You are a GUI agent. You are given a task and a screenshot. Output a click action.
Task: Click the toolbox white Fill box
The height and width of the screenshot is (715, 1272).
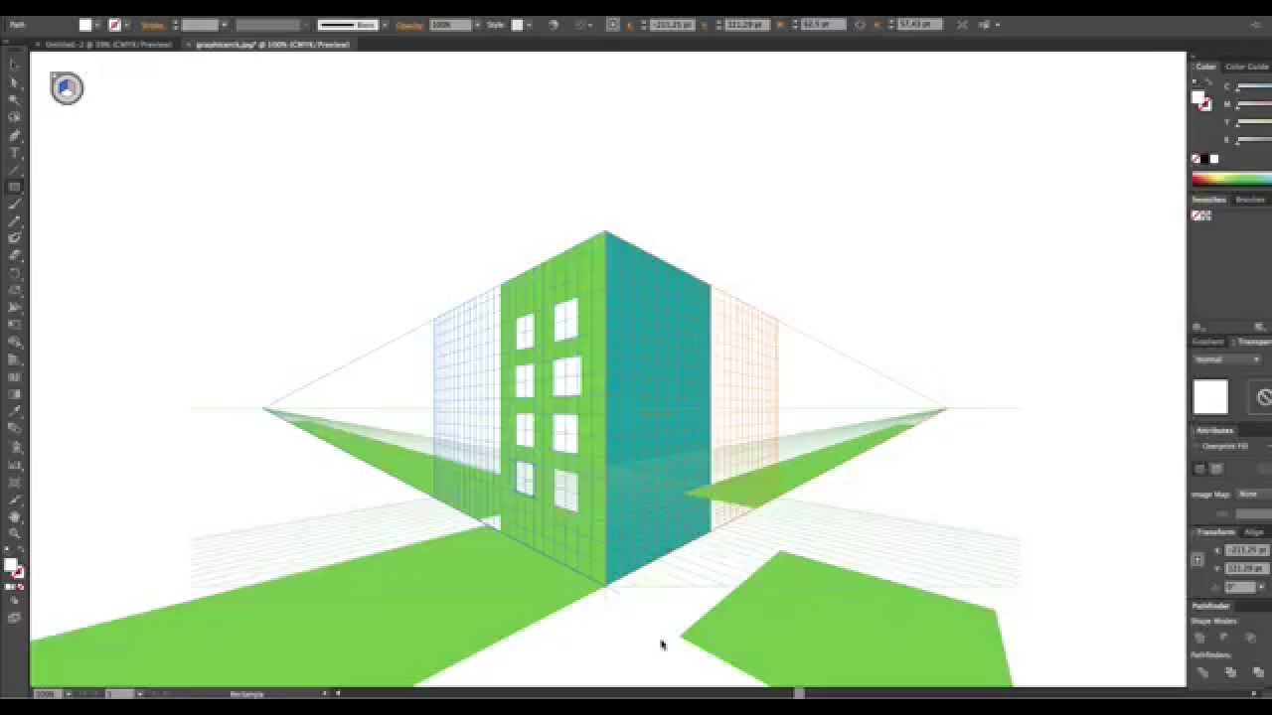pyautogui.click(x=10, y=565)
